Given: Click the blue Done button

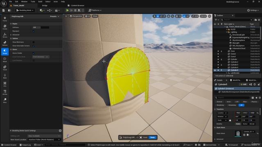Looking at the screenshot, I should tap(153, 138).
